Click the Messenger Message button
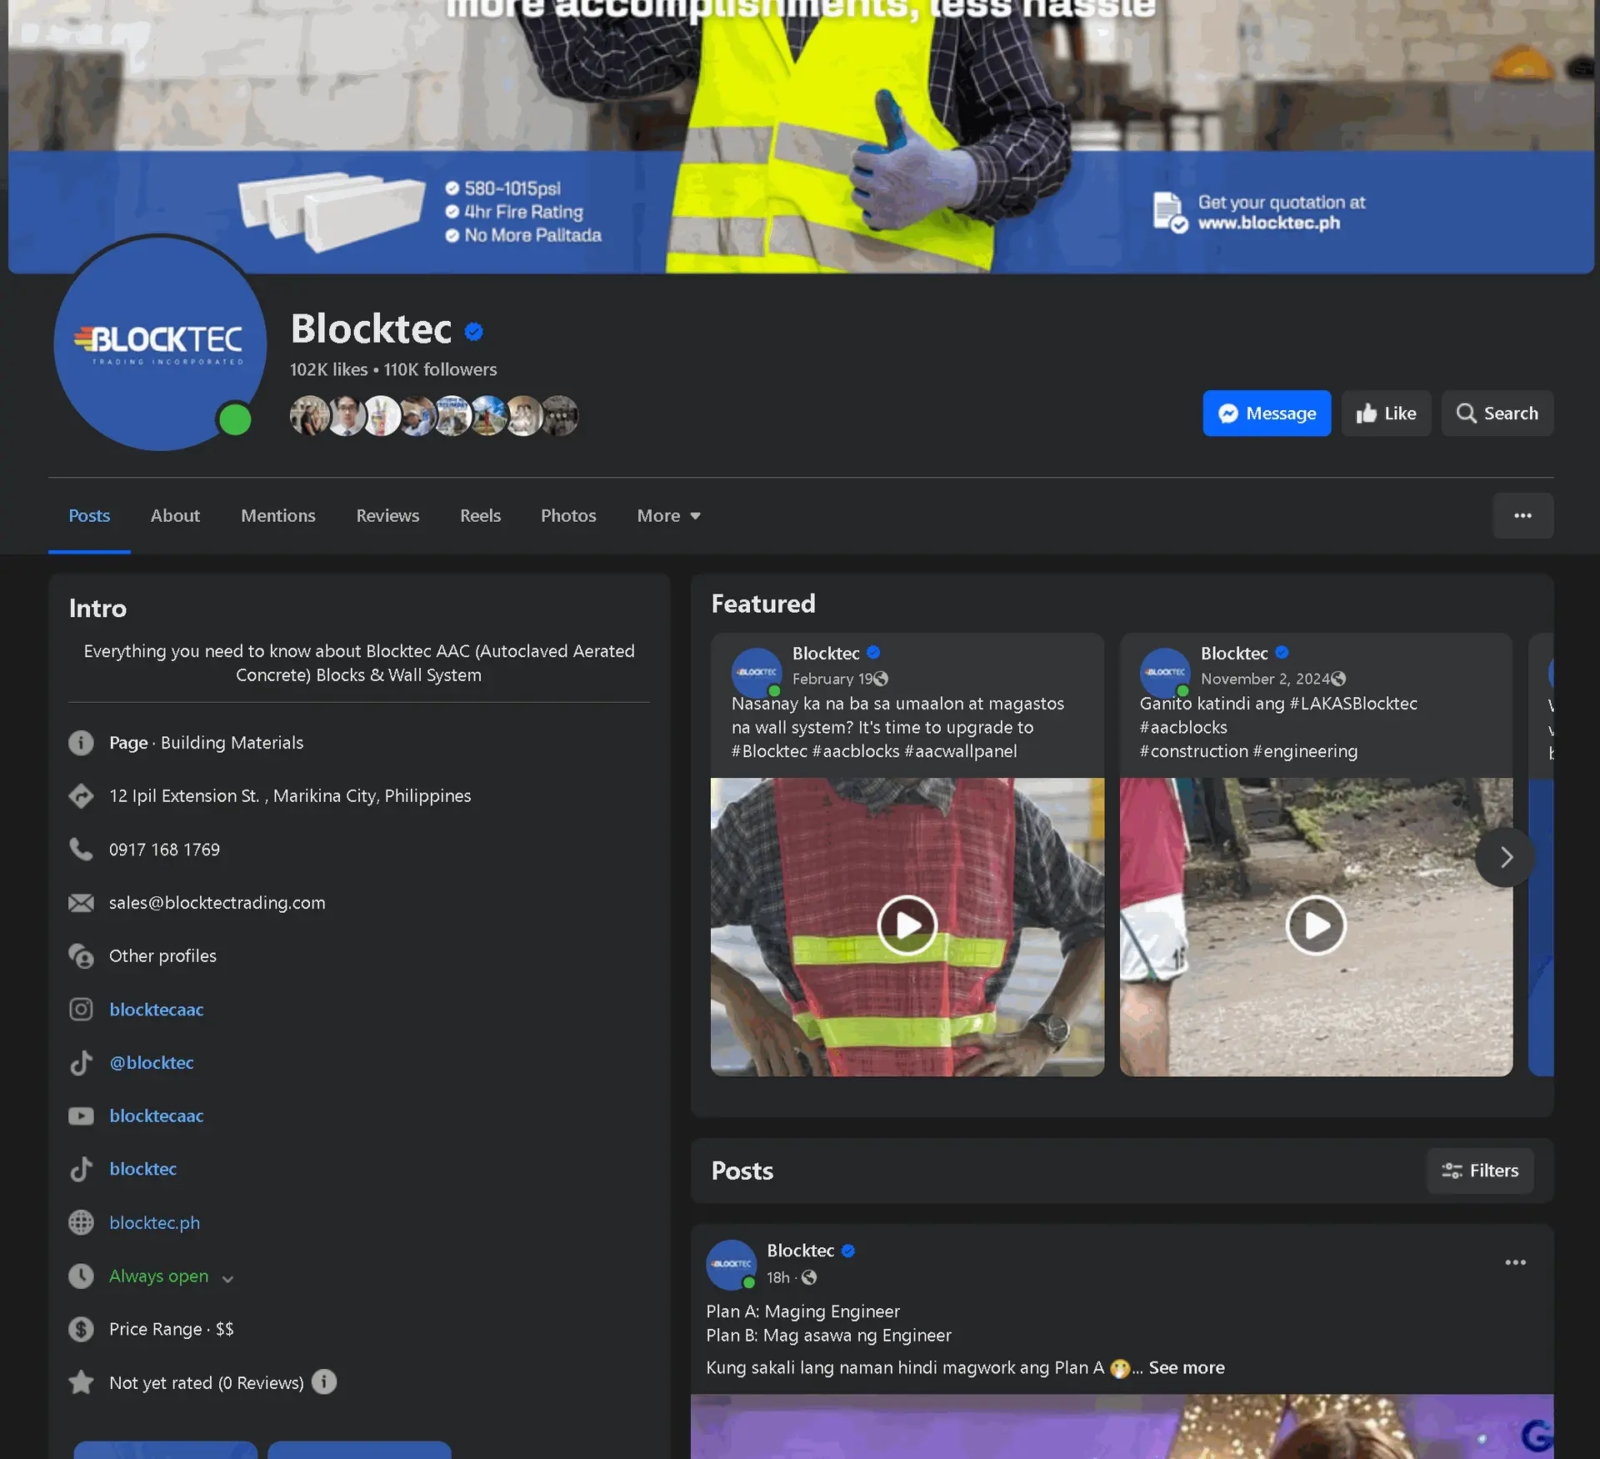 click(x=1266, y=414)
